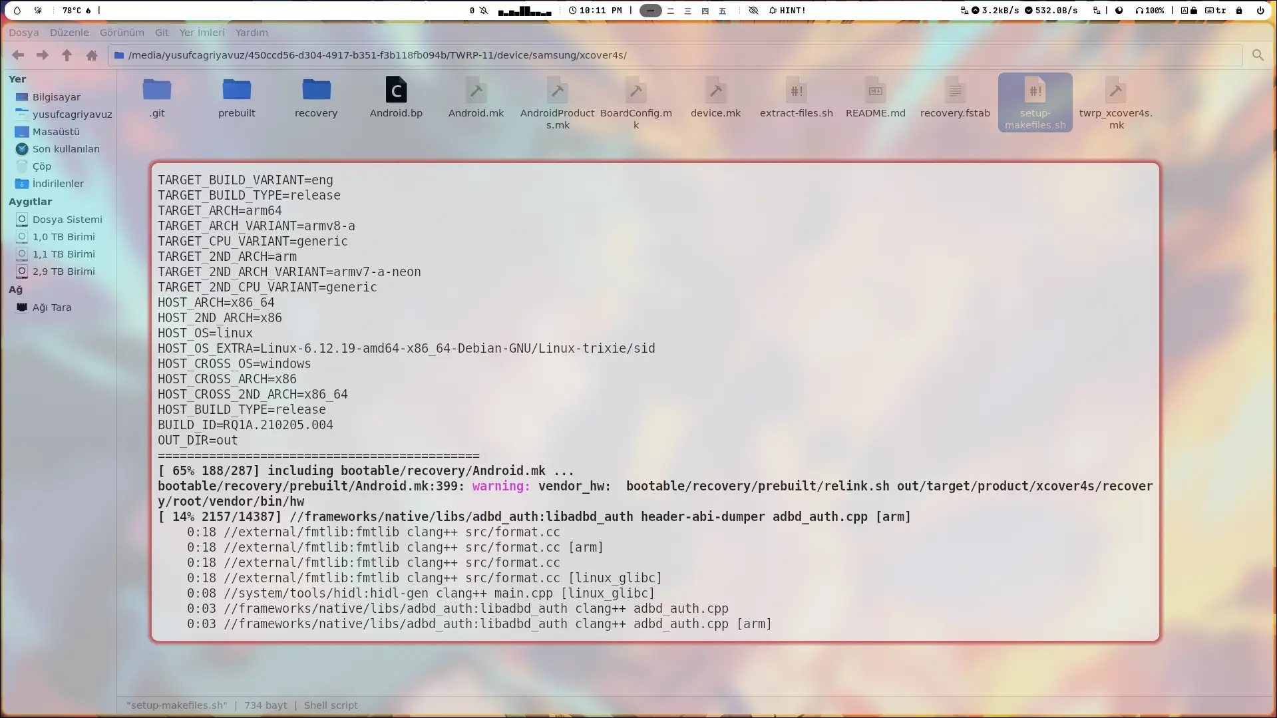Click the BUILD_ID=RQ1A.210205.004 line
Viewport: 1277px width, 718px height.
[x=246, y=425]
